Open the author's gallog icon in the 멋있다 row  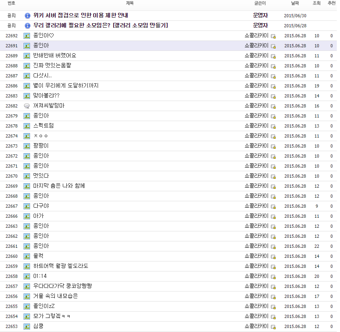[273, 176]
